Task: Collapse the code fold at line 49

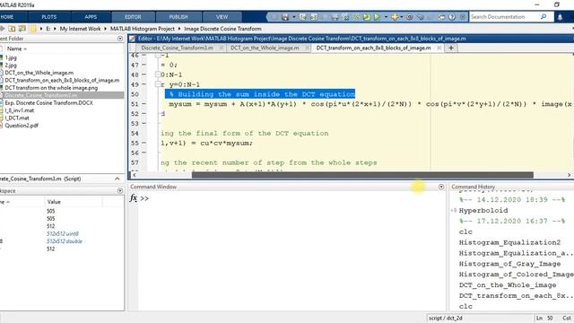Action: 158,84
